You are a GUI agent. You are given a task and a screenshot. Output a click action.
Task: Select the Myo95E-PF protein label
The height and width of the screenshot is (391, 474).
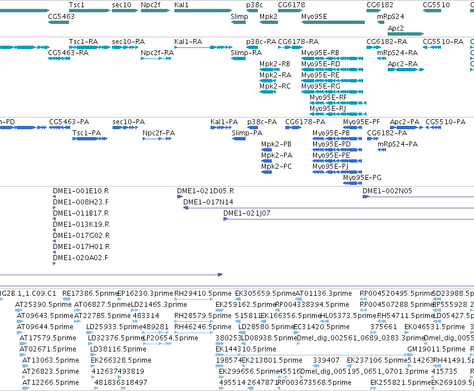(x=361, y=122)
